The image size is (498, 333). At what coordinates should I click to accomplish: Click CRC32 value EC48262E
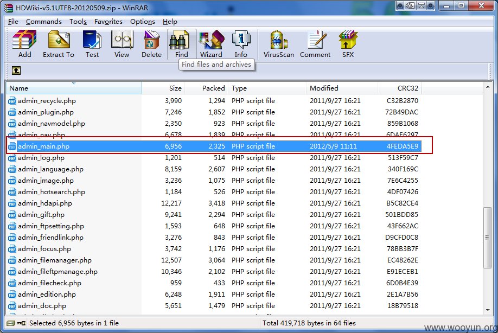[403, 260]
